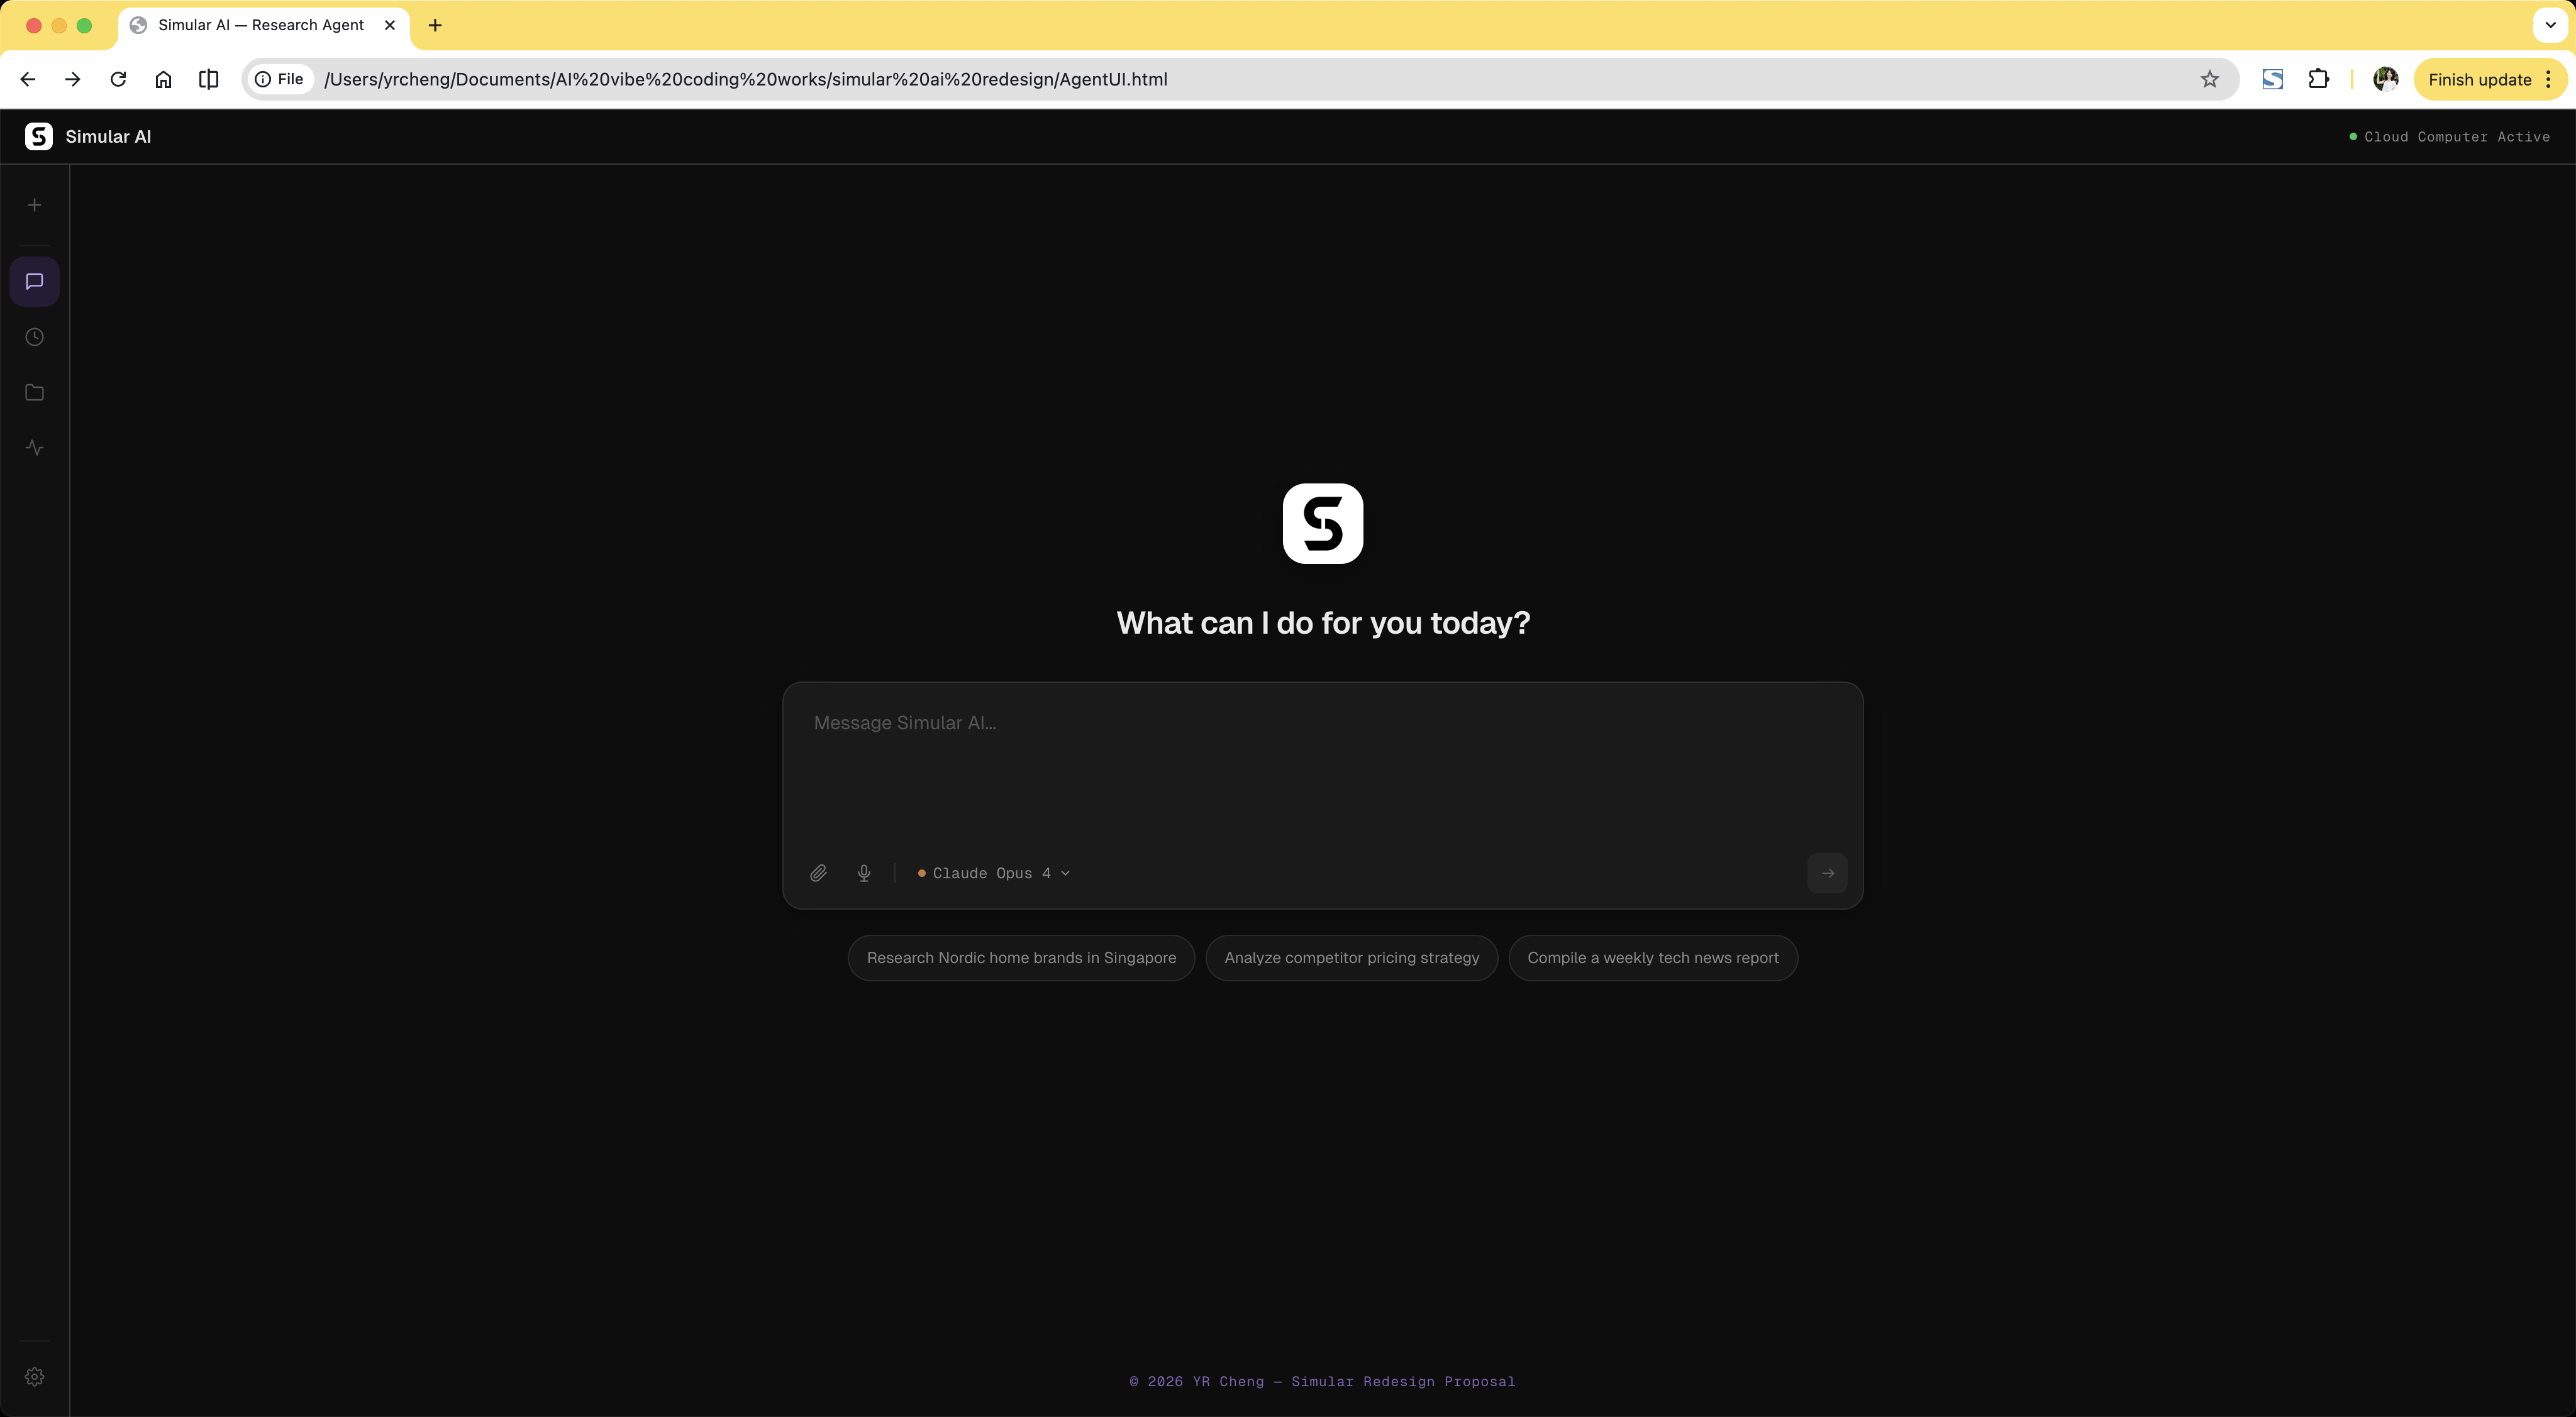The image size is (2576, 1417).
Task: Activate voice input with the microphone icon
Action: [x=864, y=873]
